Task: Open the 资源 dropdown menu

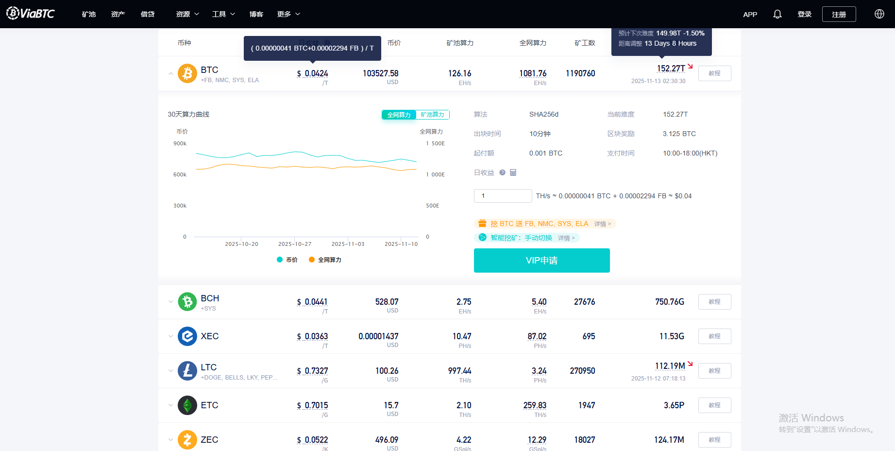Action: pyautogui.click(x=187, y=14)
